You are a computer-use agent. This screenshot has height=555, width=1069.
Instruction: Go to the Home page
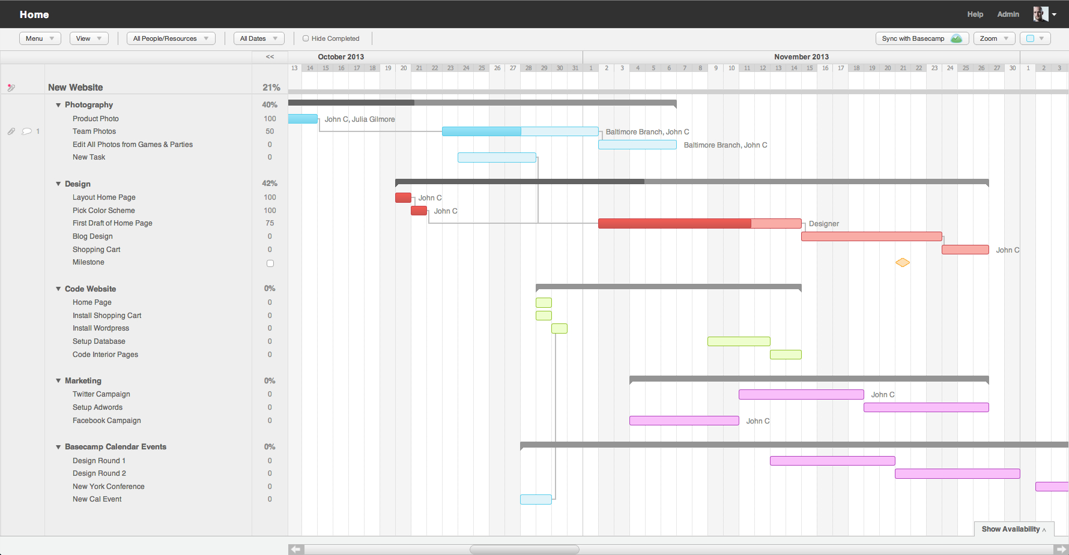tap(34, 14)
